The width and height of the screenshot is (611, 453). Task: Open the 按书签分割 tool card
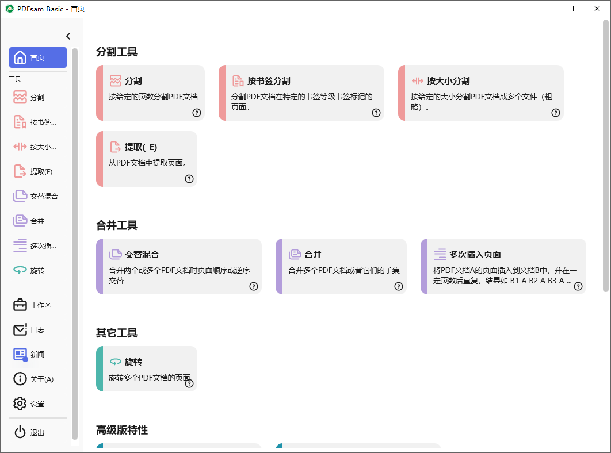301,93
